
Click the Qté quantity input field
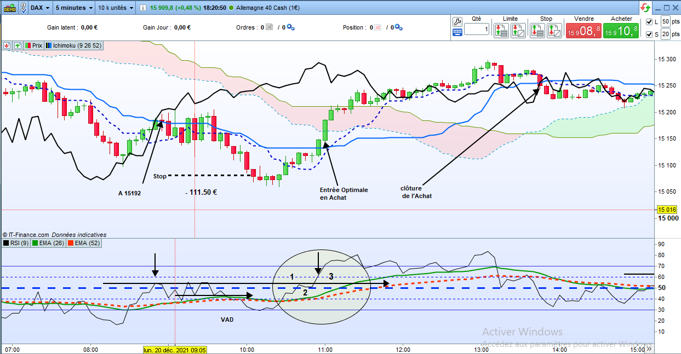coord(477,29)
